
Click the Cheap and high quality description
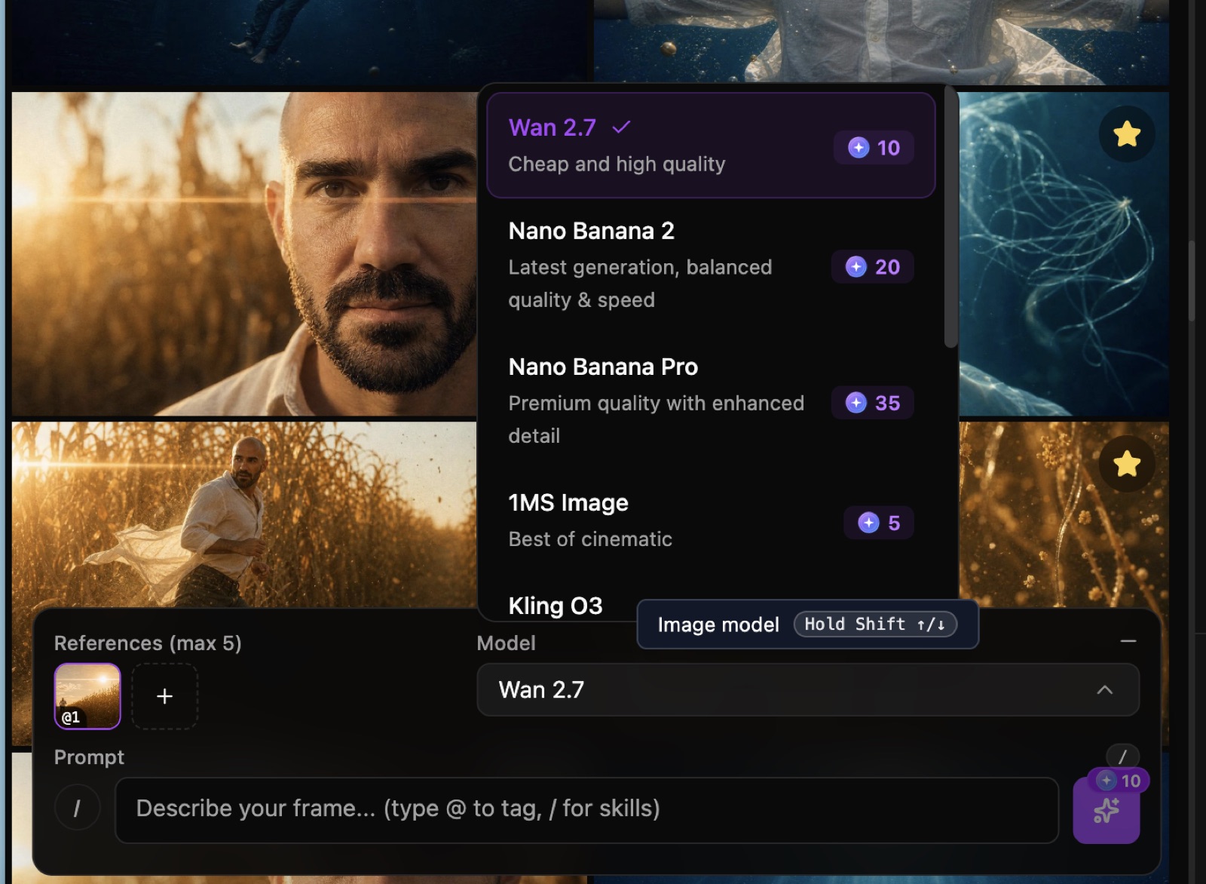617,164
